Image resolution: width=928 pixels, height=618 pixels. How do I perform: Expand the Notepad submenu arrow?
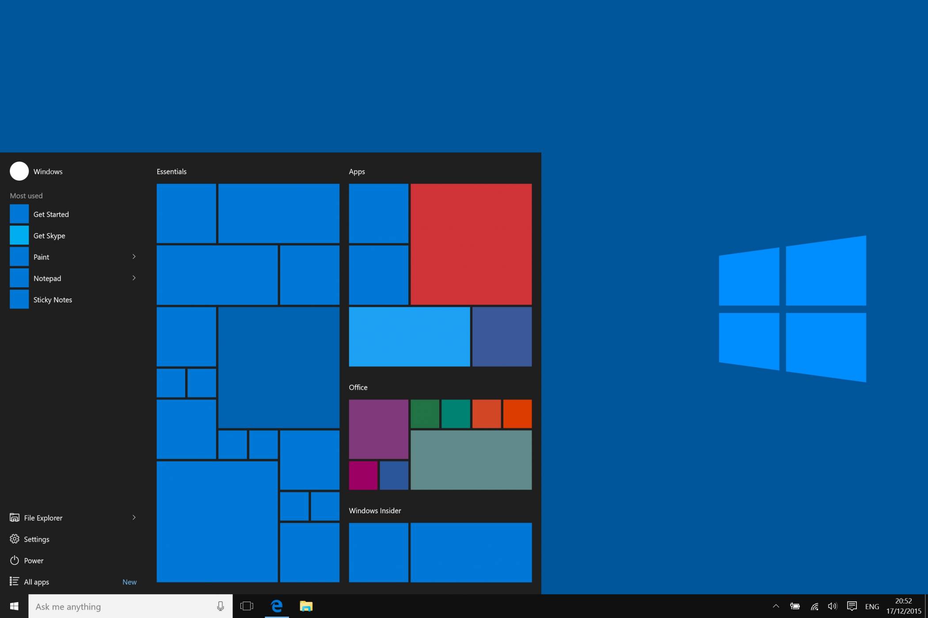tap(134, 278)
